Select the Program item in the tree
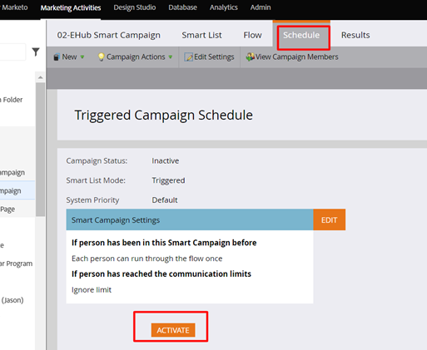The width and height of the screenshot is (427, 350). 16,264
